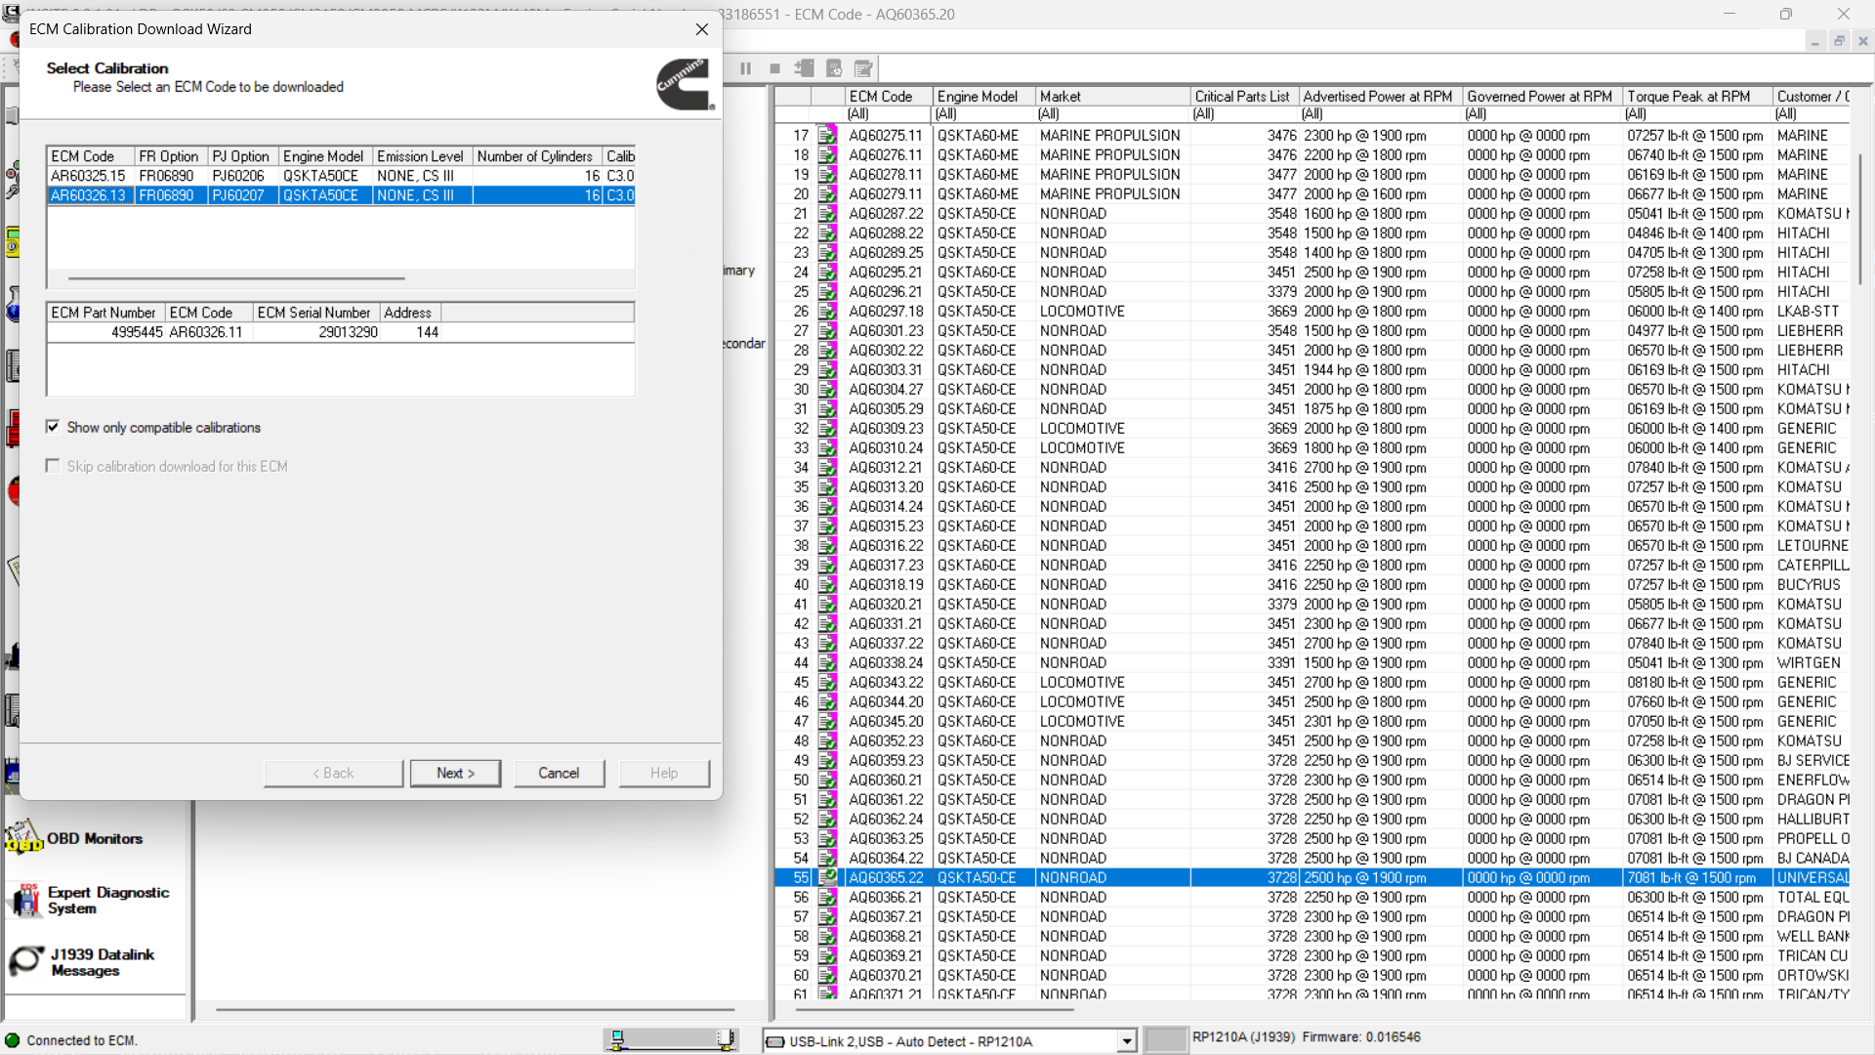Click the green connection status indicator

click(13, 1040)
